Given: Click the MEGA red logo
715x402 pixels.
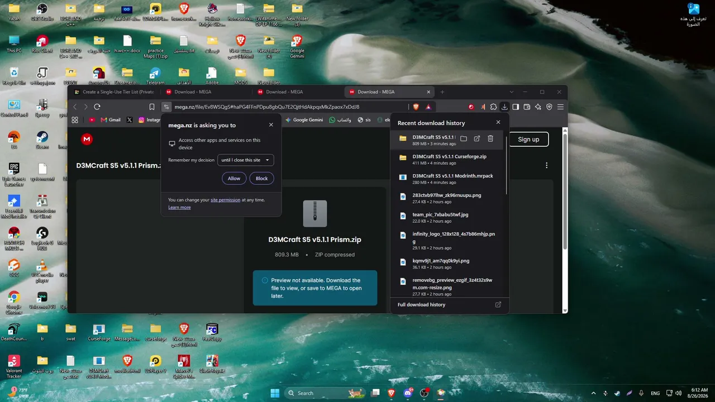Looking at the screenshot, I should tap(87, 139).
